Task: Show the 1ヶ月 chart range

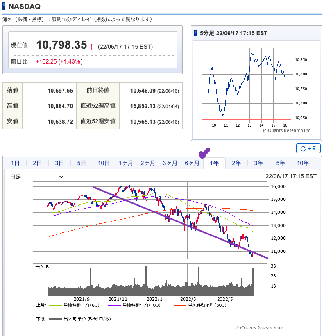Action: (x=126, y=163)
